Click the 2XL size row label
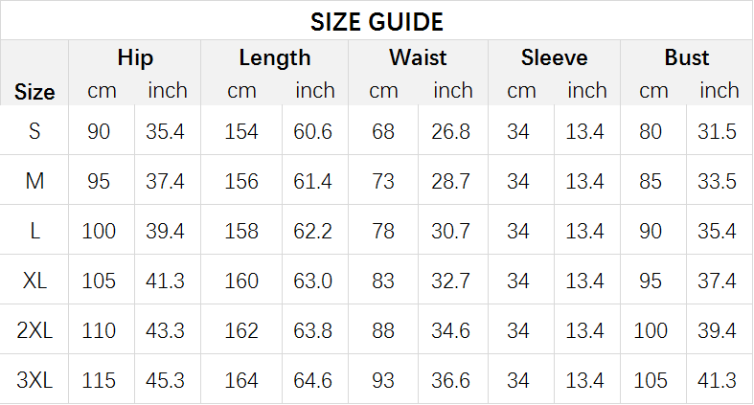Viewport: 754px width, 405px height. coord(34,330)
